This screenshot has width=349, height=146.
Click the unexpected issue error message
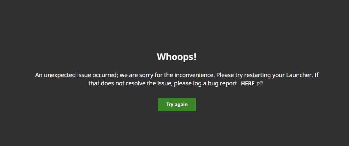(177, 79)
